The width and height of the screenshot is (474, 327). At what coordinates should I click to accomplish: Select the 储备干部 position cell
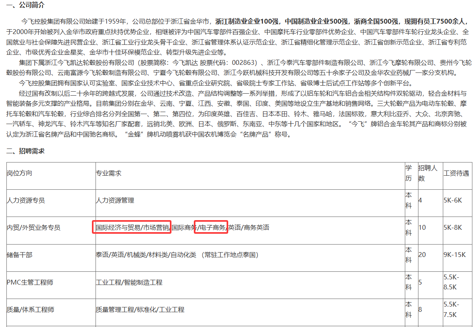tap(20, 255)
